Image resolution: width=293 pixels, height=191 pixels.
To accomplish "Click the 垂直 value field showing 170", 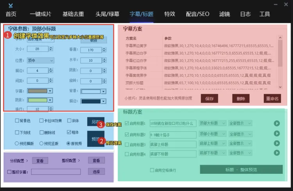I will pos(91,50).
